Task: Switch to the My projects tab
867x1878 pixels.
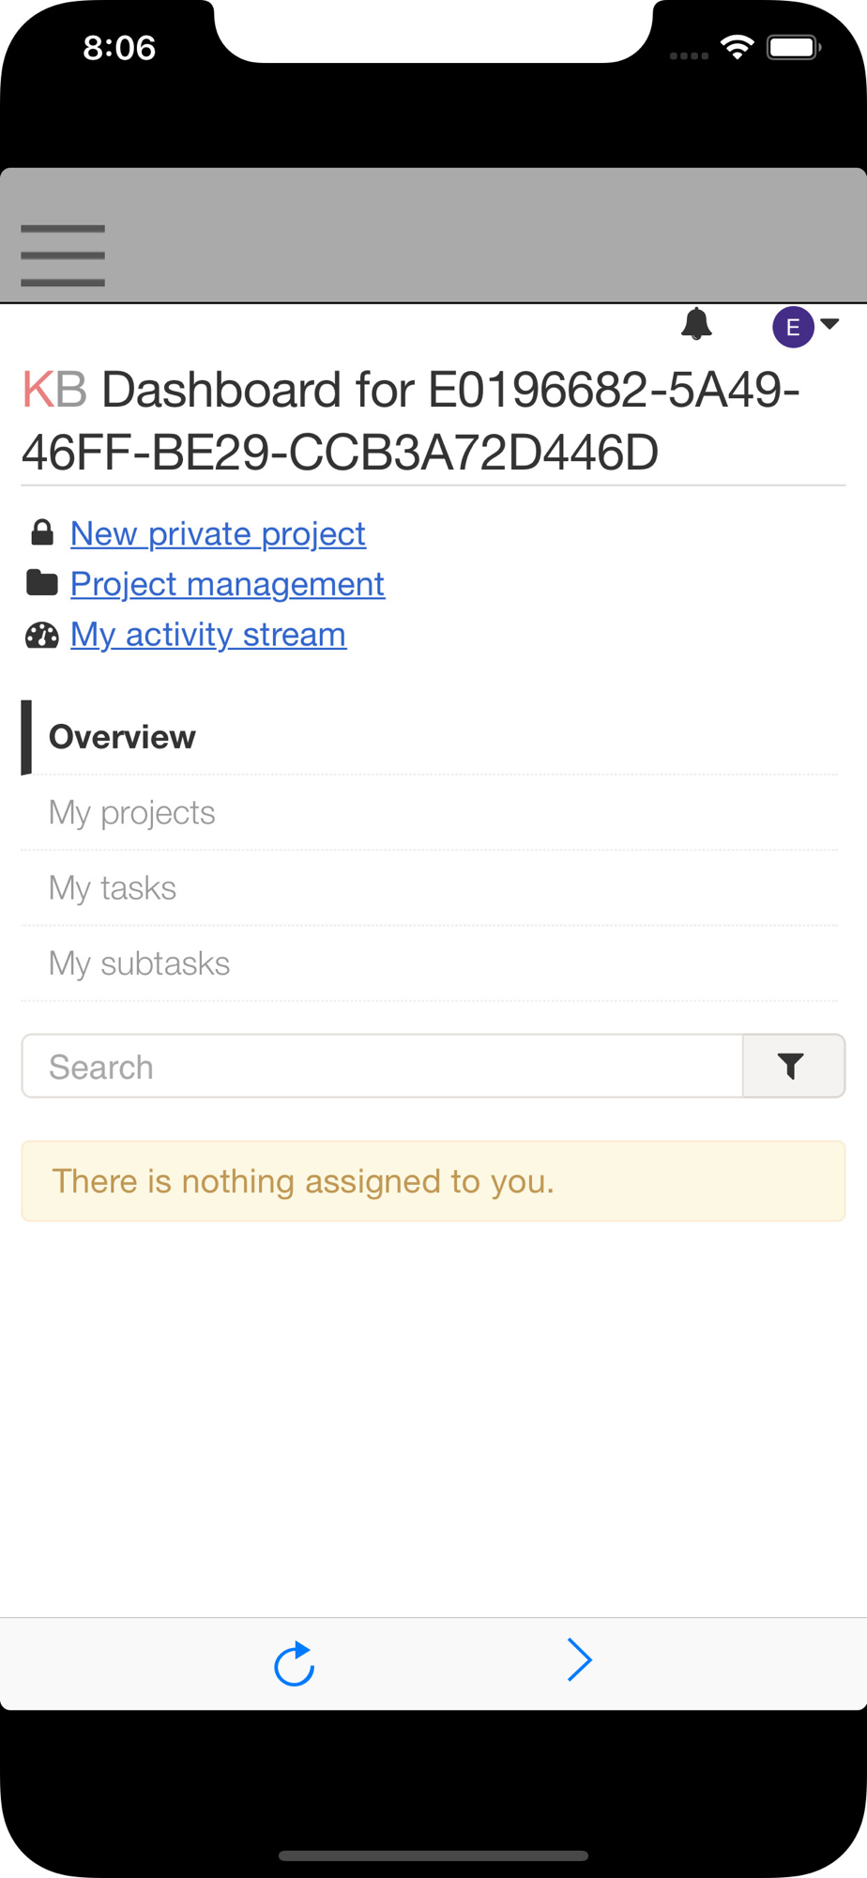Action: 430,812
